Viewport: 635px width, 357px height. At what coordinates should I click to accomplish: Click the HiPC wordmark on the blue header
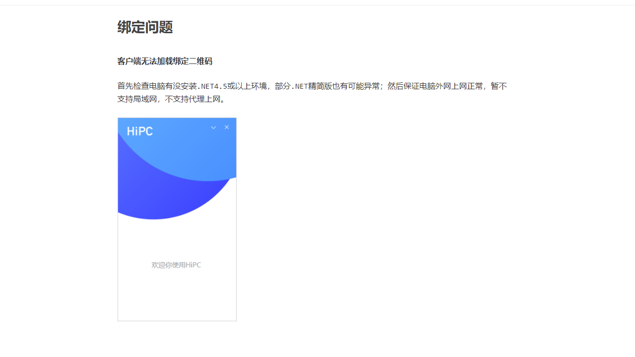[x=139, y=130]
